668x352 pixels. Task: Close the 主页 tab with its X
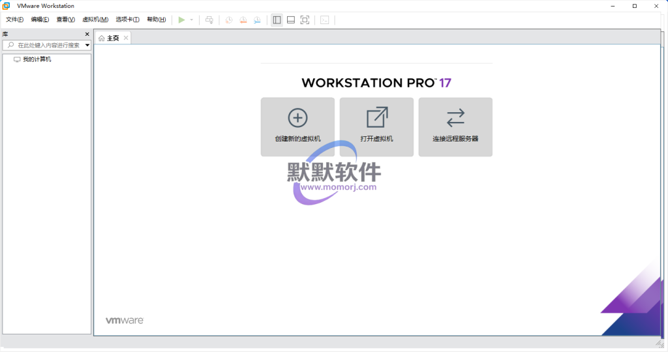click(x=126, y=38)
